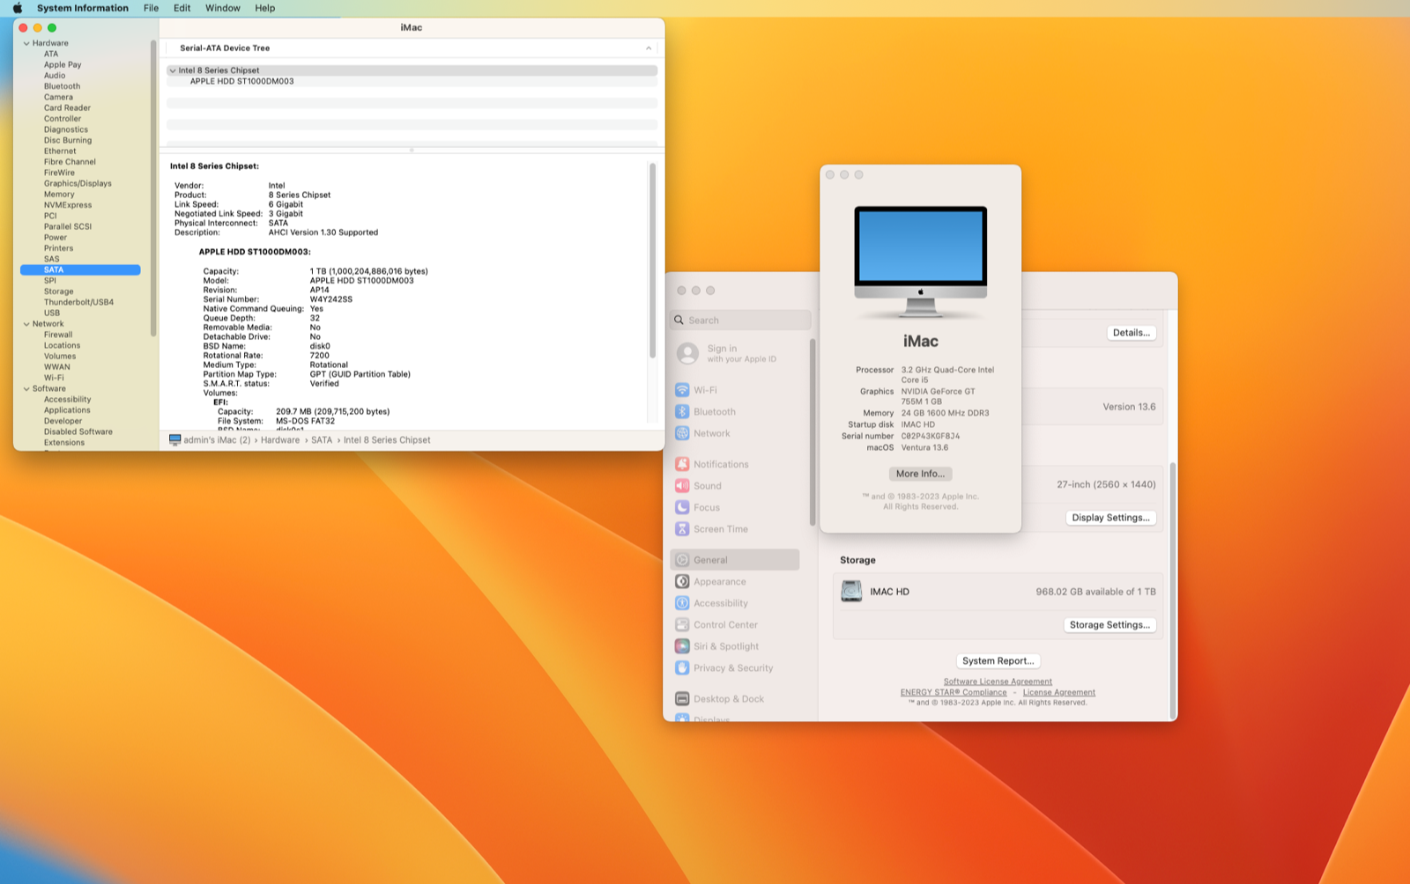This screenshot has width=1410, height=884.
Task: Click the Apple ID avatar icon beside Sign in
Action: (x=687, y=353)
